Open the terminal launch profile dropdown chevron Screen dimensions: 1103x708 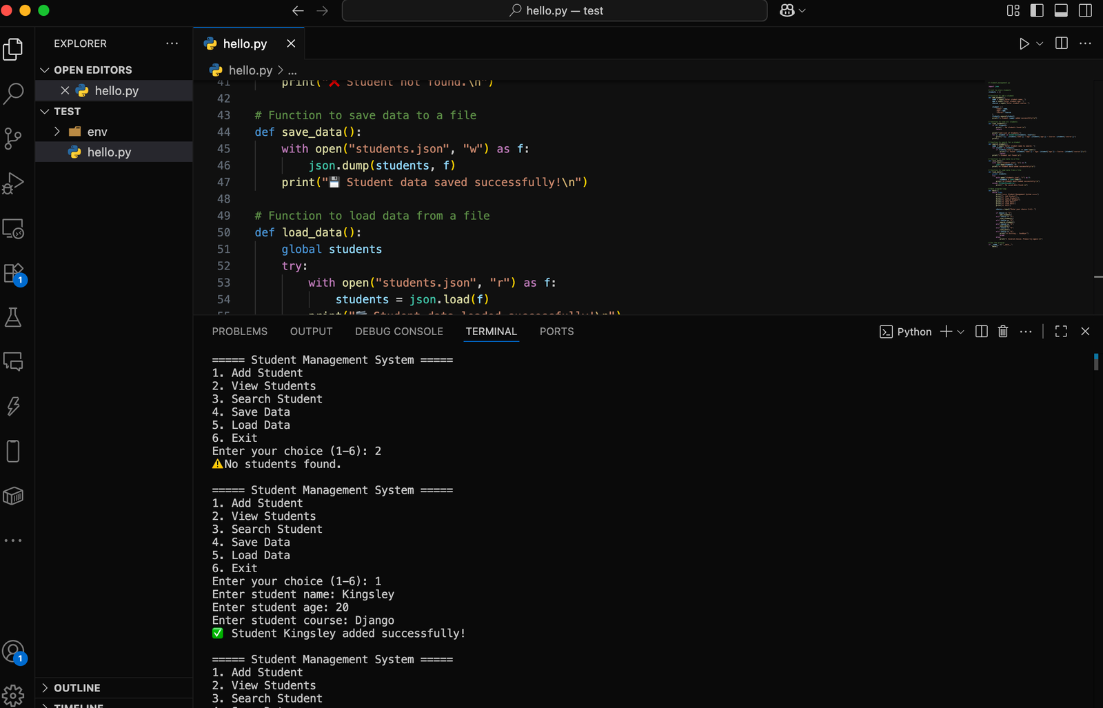pyautogui.click(x=961, y=332)
